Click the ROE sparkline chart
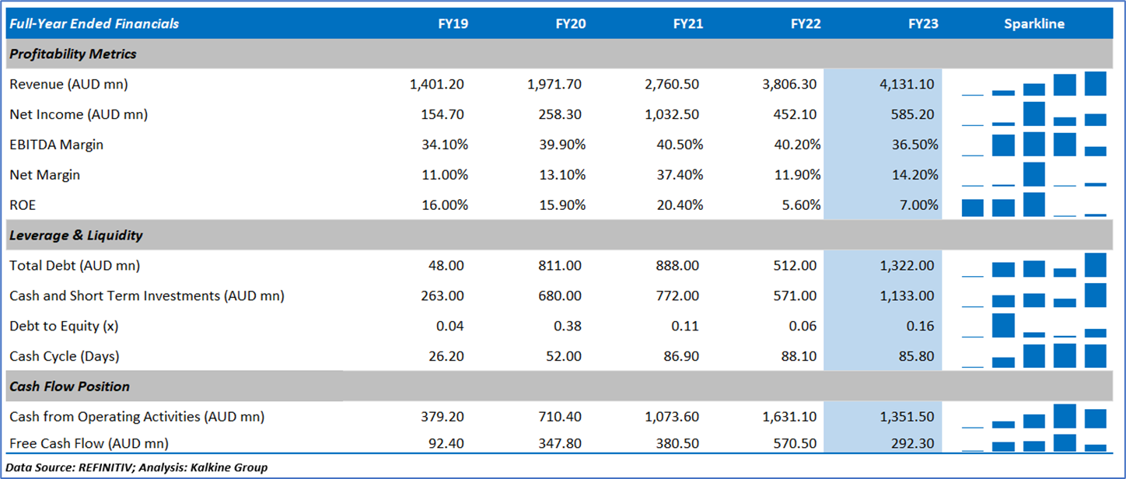Viewport: 1126px width, 479px height. pyautogui.click(x=1033, y=205)
